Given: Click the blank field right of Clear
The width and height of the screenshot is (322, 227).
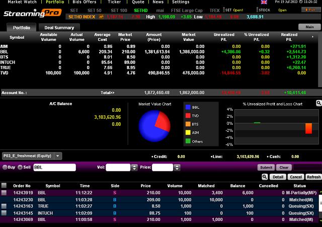Looking at the screenshot, I should click(x=307, y=168).
